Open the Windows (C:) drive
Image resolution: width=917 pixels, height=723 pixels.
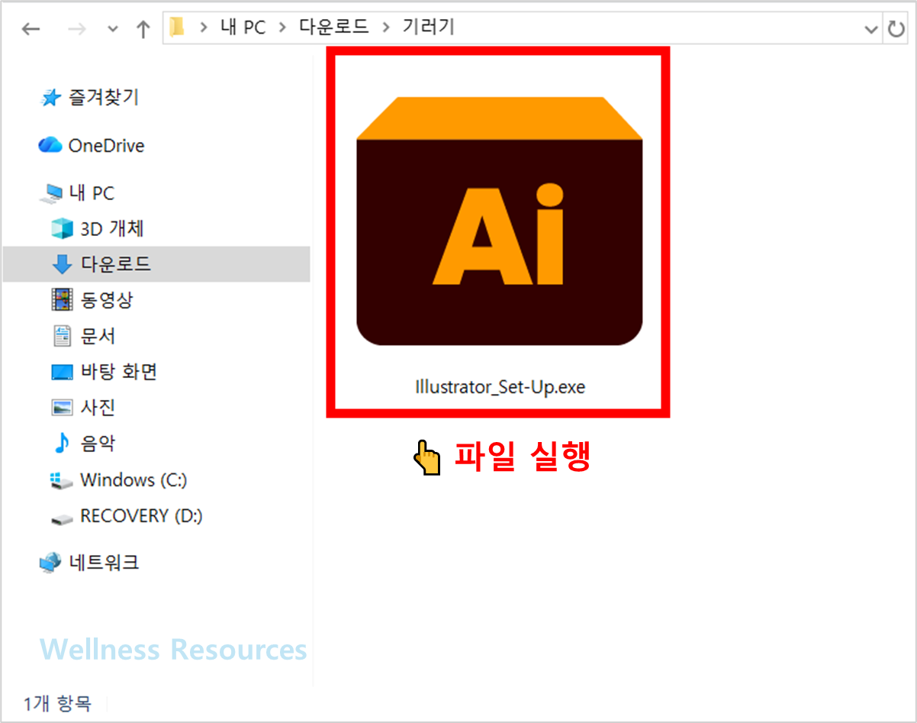pyautogui.click(x=134, y=480)
